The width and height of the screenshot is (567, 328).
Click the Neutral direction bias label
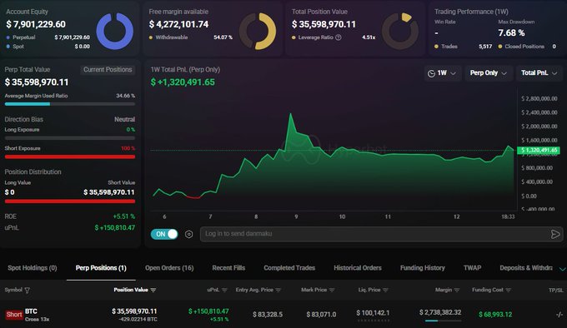(x=125, y=119)
